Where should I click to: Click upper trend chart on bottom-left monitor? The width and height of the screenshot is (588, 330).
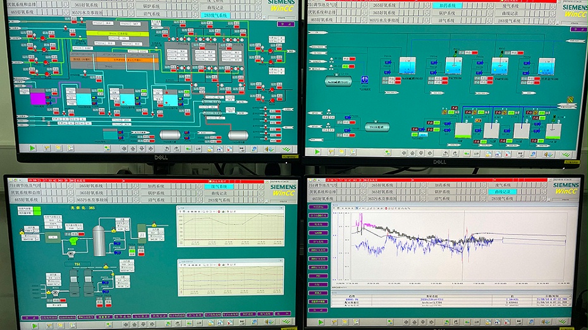231,226
